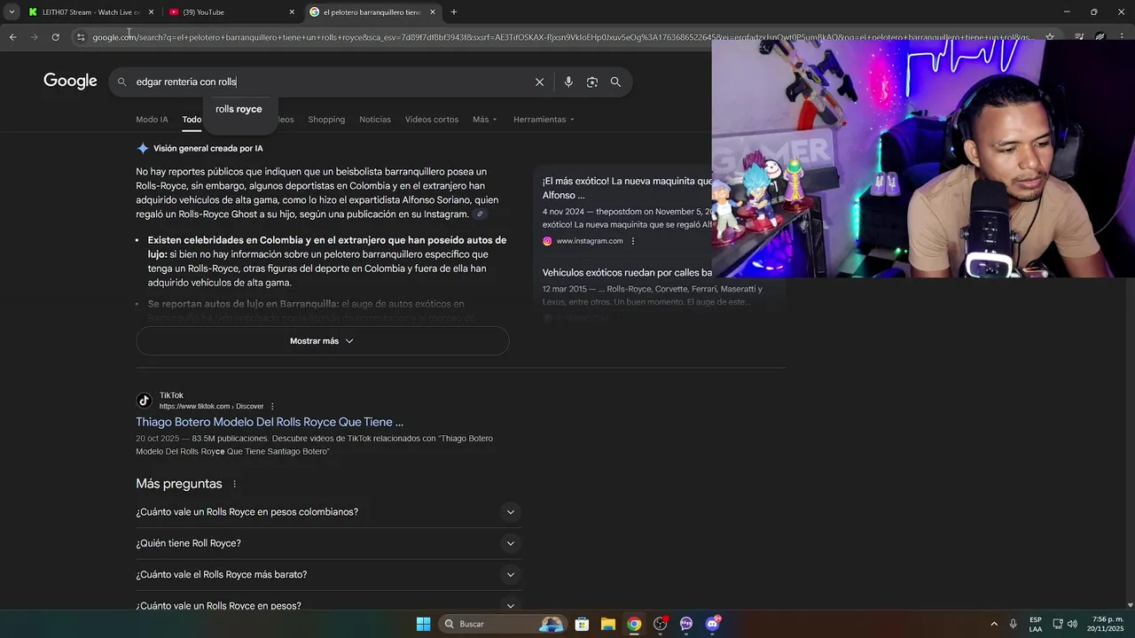Open File Explorer from the taskbar
This screenshot has width=1135, height=638.
click(x=608, y=624)
